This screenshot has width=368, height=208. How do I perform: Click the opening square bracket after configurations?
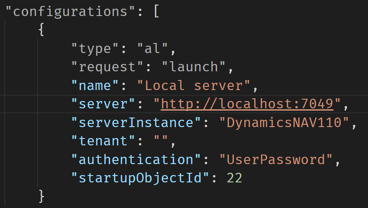pos(156,11)
